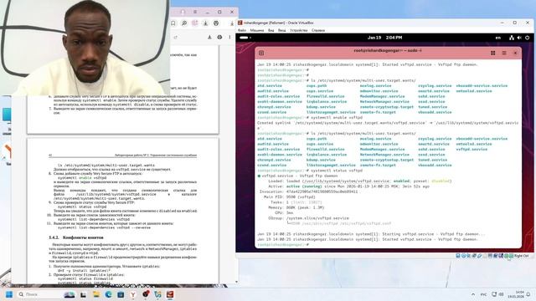Open the Машина menu in VirtualBox
Screen dimensions: 536x301
point(257,30)
